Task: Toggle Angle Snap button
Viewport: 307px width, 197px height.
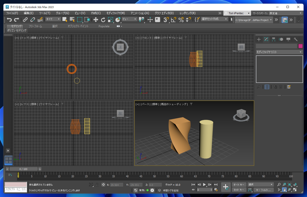Action: click(x=173, y=20)
